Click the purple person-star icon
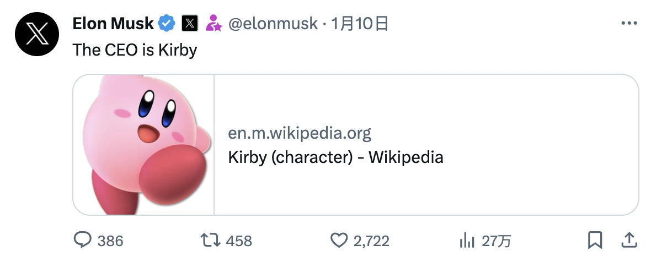Screen dimensions: 651x262 [214, 23]
